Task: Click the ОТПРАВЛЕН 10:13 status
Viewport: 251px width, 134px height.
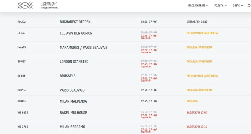Action: tap(197, 22)
